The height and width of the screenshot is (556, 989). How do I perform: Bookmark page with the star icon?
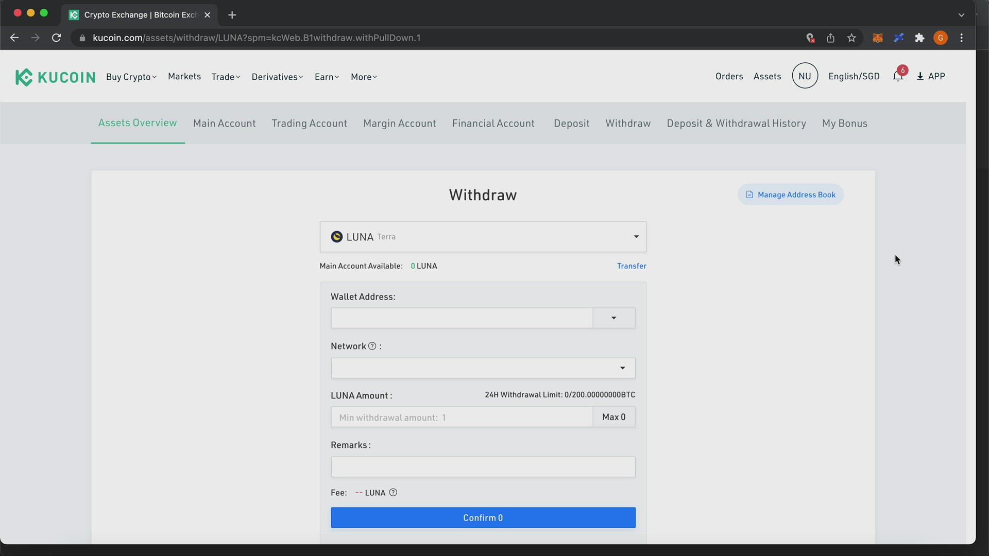(851, 38)
